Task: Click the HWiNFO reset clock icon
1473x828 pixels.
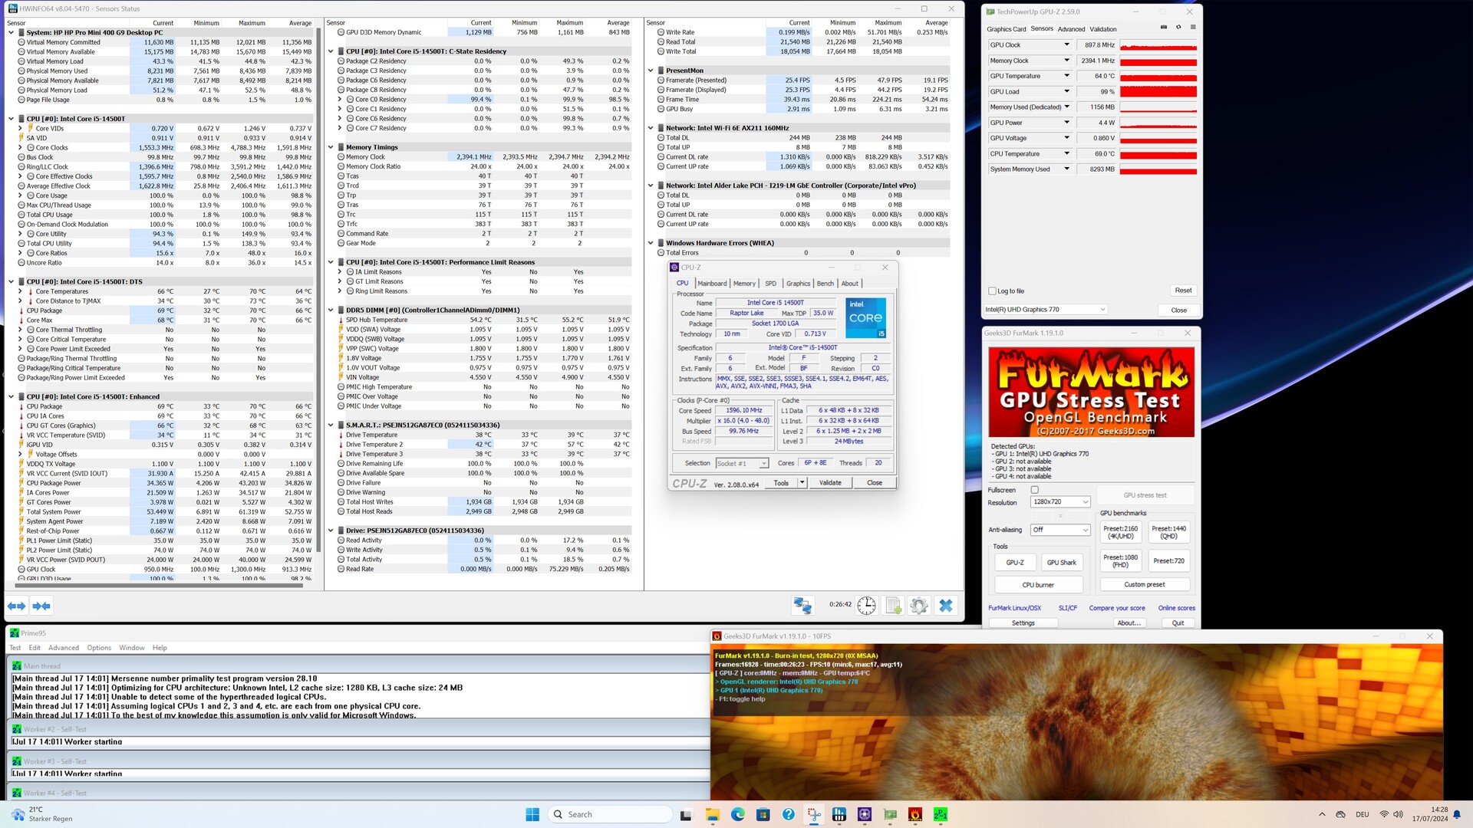Action: coord(866,606)
